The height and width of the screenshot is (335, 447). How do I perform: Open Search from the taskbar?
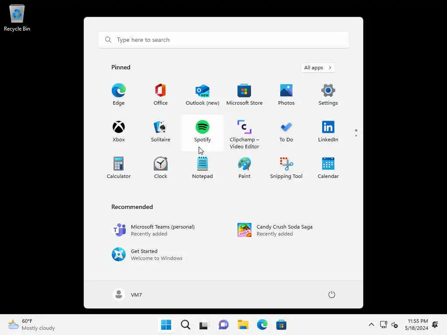click(185, 325)
